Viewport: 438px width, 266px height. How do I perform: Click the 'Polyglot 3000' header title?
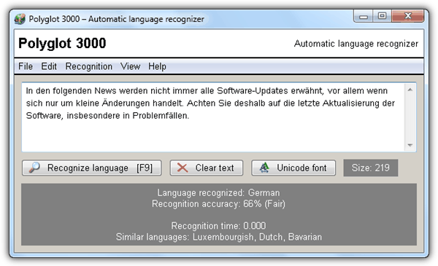62,44
